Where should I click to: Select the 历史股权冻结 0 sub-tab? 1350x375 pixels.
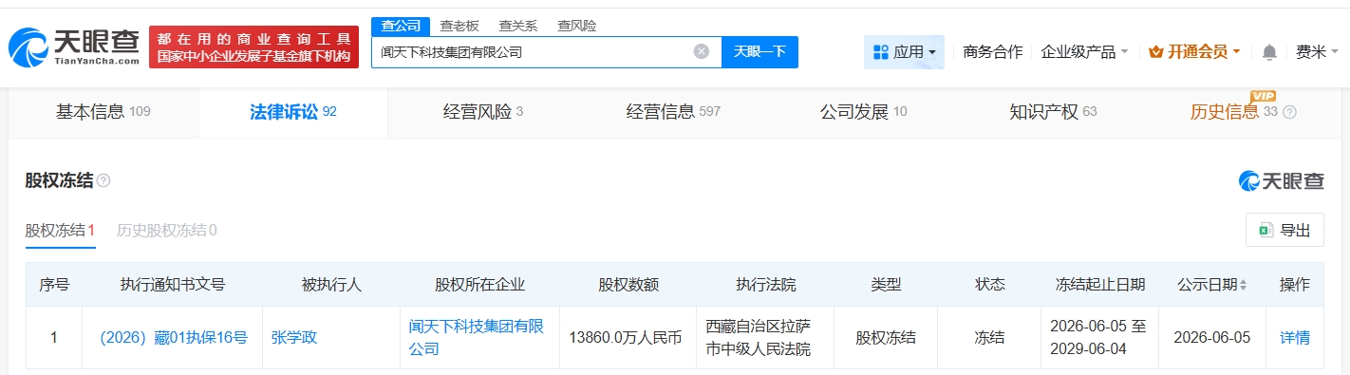point(166,230)
